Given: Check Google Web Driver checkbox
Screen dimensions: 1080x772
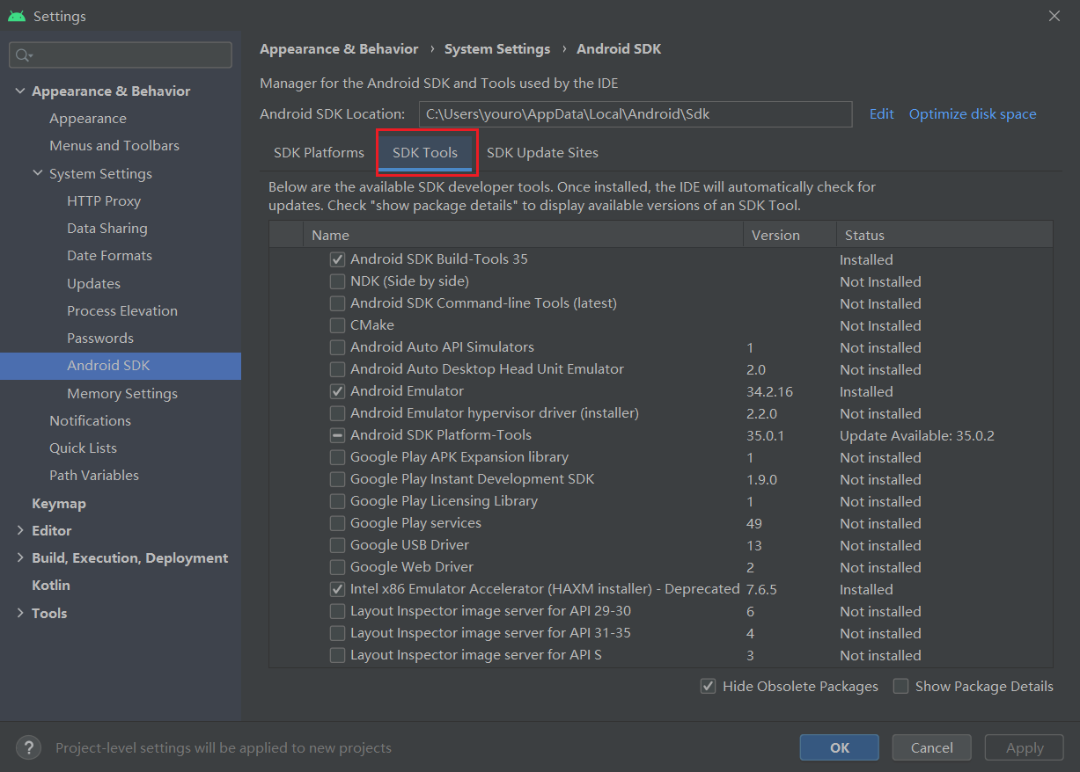Looking at the screenshot, I should click(x=337, y=567).
